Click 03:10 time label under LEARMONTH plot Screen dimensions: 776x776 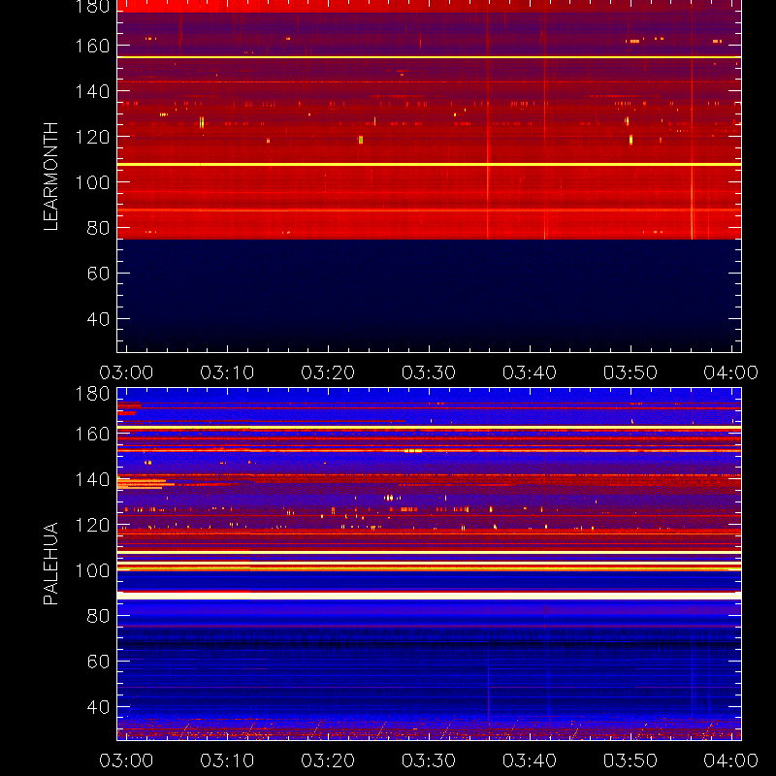pyautogui.click(x=227, y=372)
